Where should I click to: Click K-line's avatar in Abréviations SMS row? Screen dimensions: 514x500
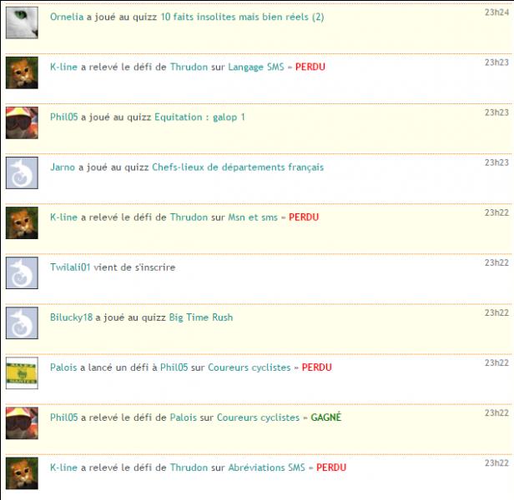tap(22, 473)
